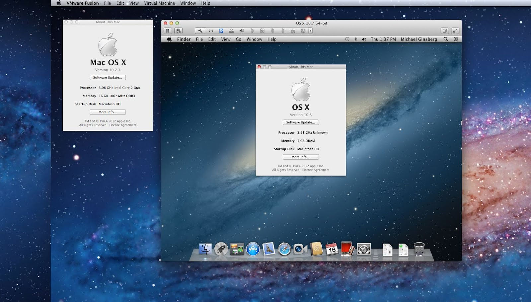
Task: Open the document icon beside the Trash
Action: [x=403, y=250]
